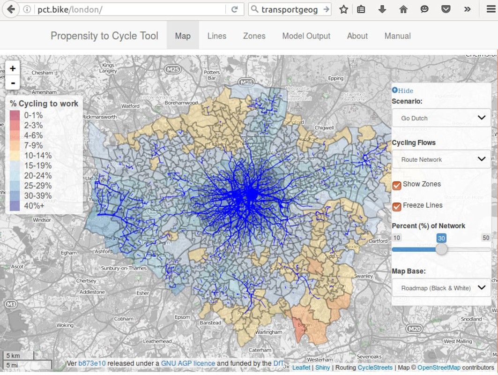Click the M3 road shield on the map
The image size is (498, 375).
(11, 304)
